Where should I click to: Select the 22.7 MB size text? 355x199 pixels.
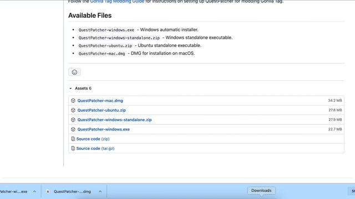point(335,129)
